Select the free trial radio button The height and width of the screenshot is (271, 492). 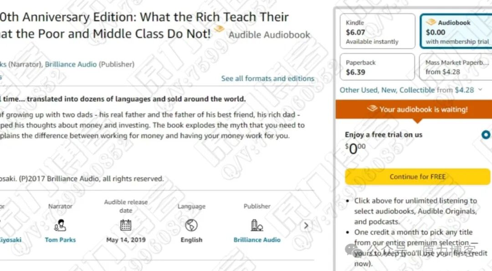486,135
